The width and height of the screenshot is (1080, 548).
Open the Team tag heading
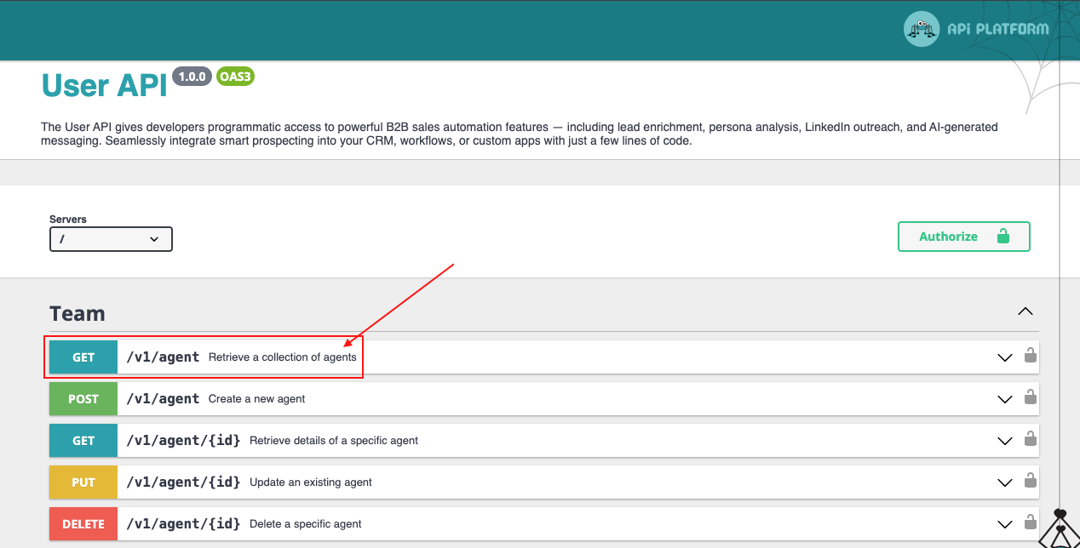[x=78, y=314]
